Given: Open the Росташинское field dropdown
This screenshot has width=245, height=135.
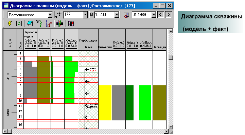Looking at the screenshot, I should [50, 15].
